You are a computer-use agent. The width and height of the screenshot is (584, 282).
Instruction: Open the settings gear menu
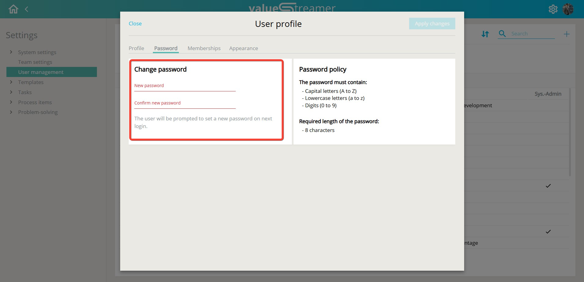tap(553, 9)
